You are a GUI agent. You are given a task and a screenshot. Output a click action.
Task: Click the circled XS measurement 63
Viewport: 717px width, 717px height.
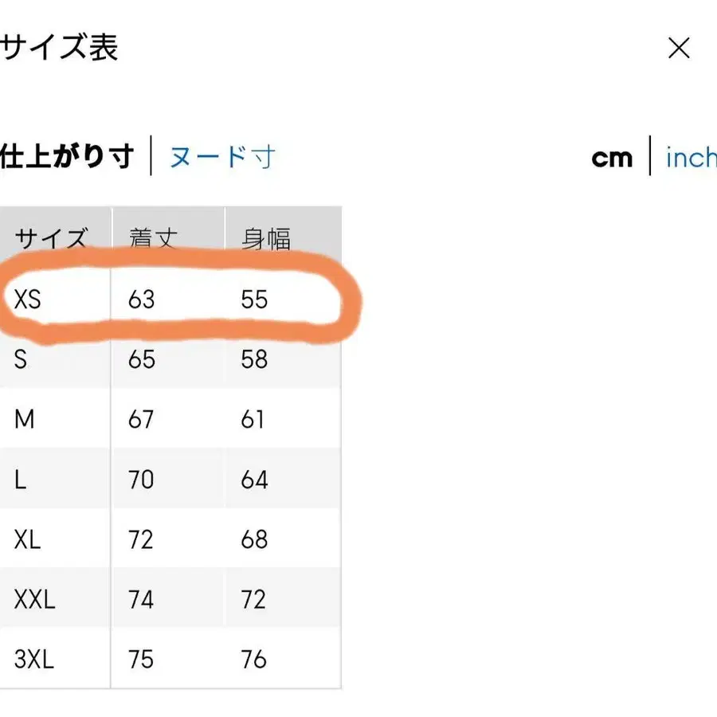(x=141, y=300)
